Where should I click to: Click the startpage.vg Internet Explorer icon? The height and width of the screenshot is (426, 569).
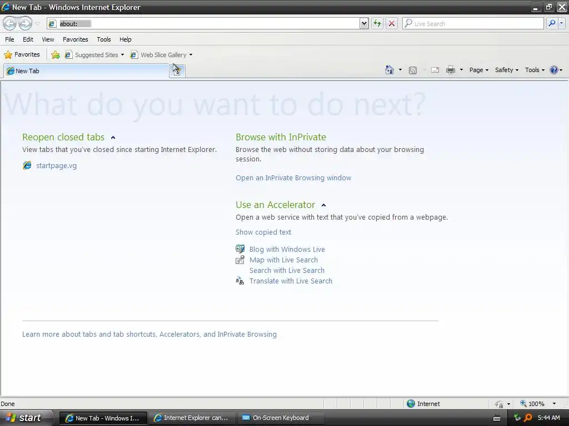tap(27, 165)
